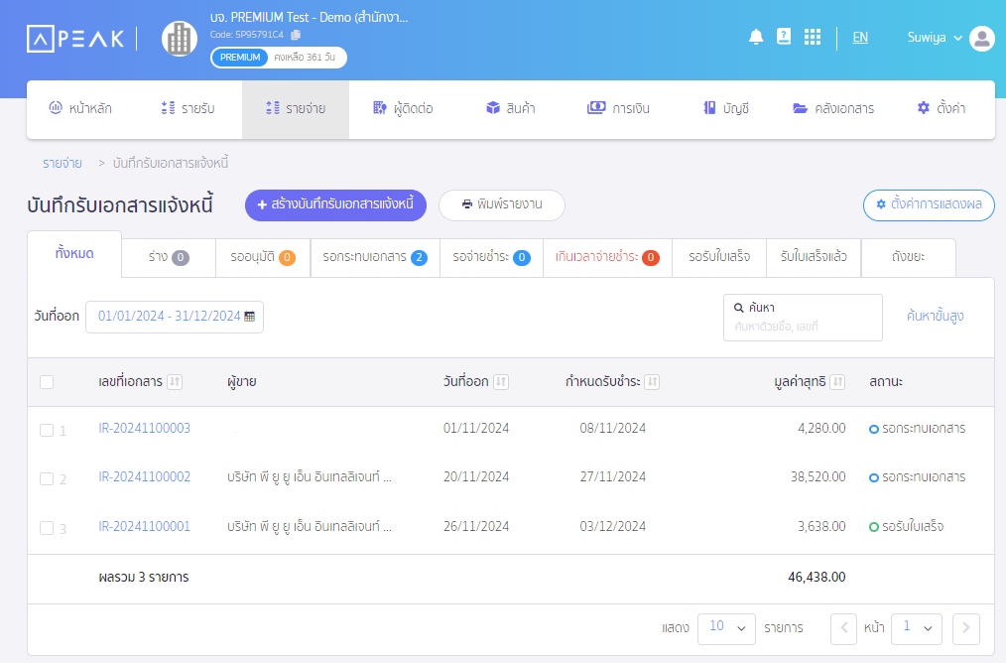1006x663 pixels.
Task: Sort the มูลค่าสุทธิ column
Action: (x=838, y=382)
